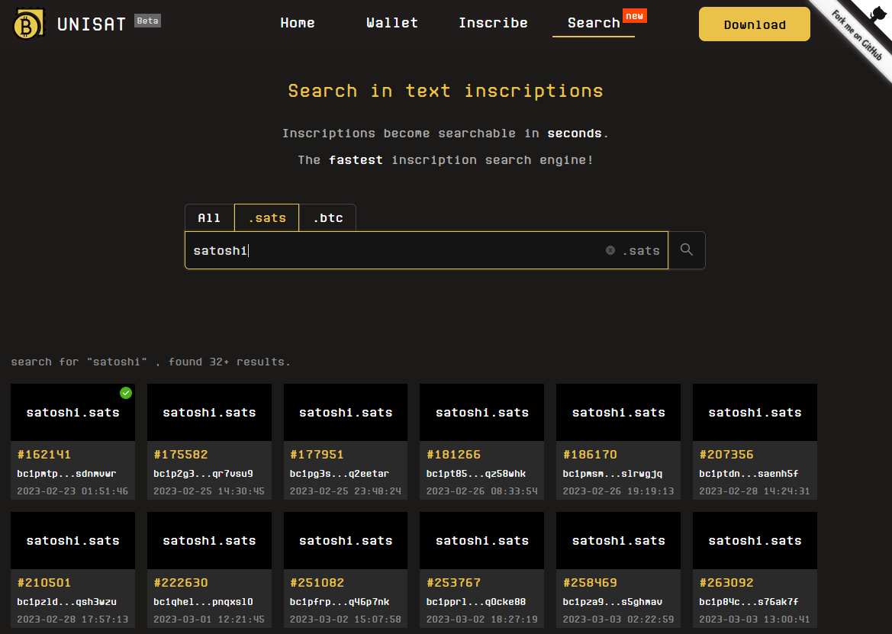Click address bc1pmsm...slrwgjq
This screenshot has height=634, width=892.
click(613, 474)
